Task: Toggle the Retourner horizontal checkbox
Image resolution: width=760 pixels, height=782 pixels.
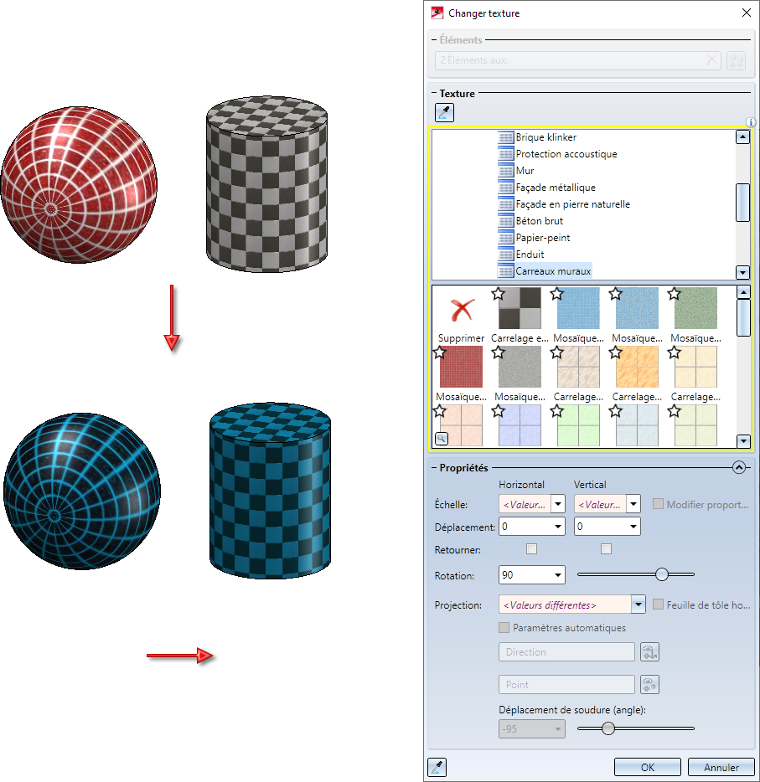Action: [532, 549]
